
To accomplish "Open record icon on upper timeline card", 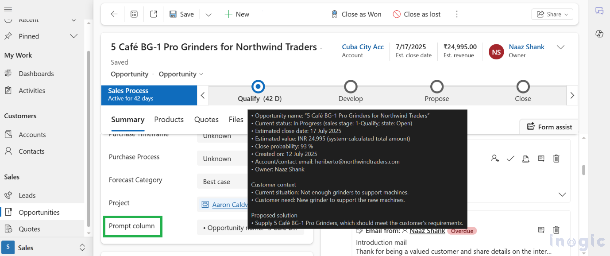I will pos(541,158).
